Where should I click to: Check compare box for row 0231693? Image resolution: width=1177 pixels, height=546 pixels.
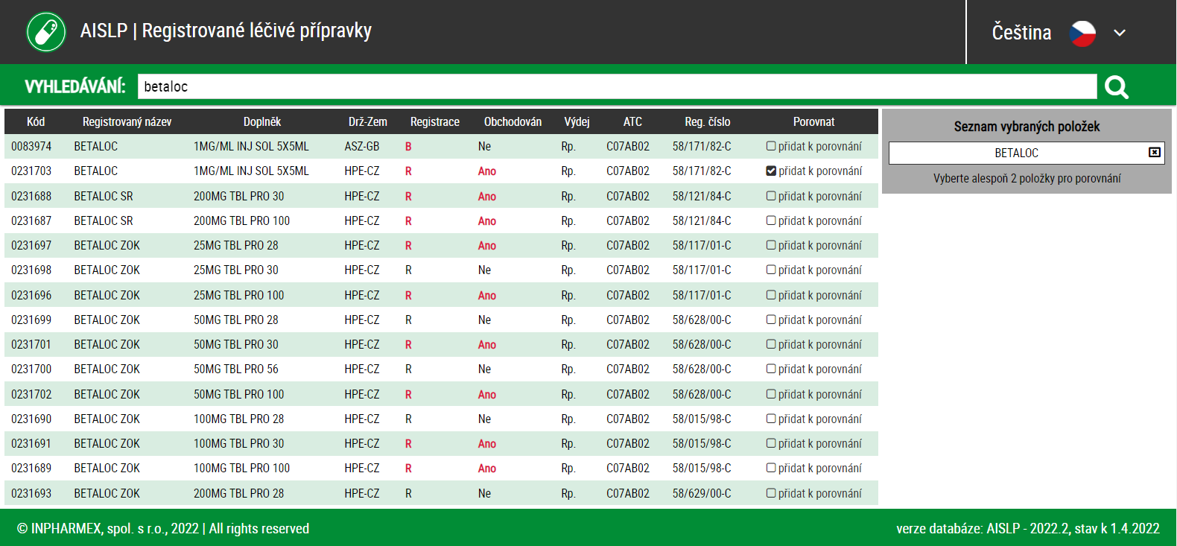click(x=771, y=493)
